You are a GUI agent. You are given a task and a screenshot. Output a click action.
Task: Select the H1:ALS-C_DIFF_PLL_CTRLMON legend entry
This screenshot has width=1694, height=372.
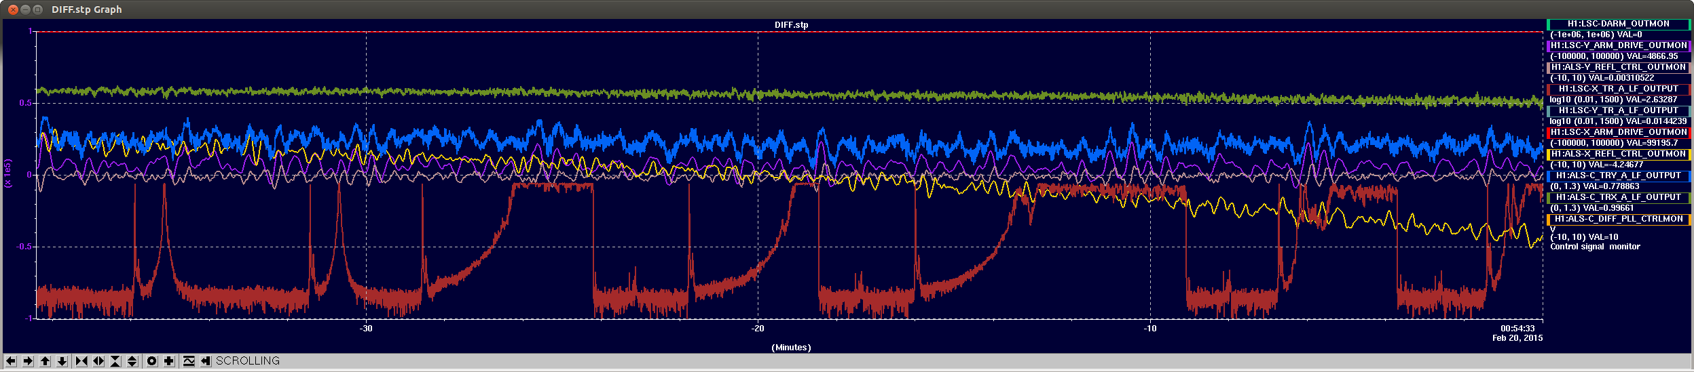point(1618,219)
